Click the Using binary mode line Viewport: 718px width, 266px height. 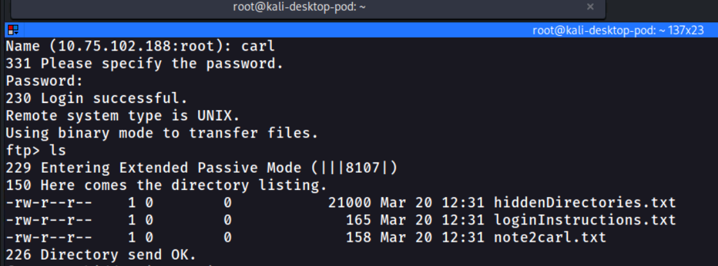pyautogui.click(x=162, y=133)
